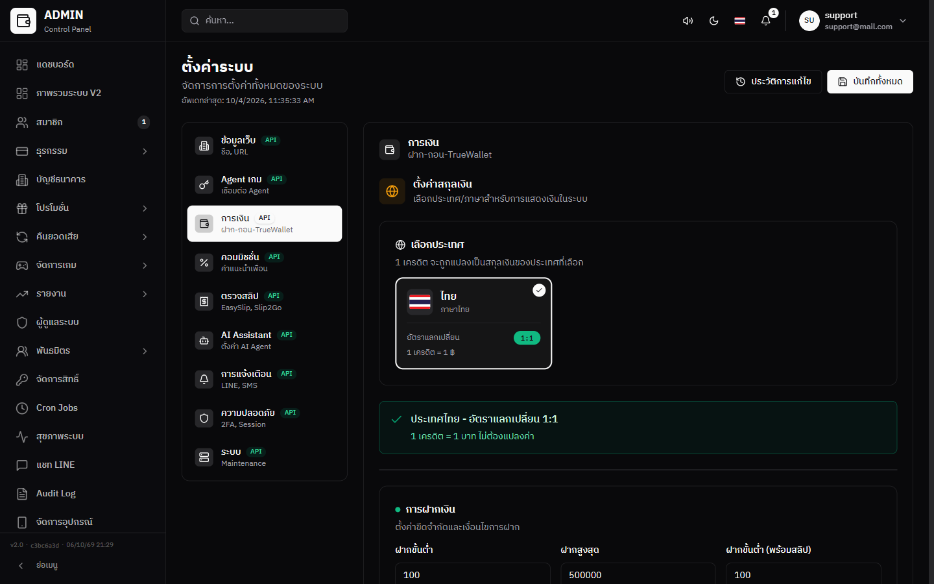
Task: Select the Agent เกม settings tab
Action: point(265,185)
